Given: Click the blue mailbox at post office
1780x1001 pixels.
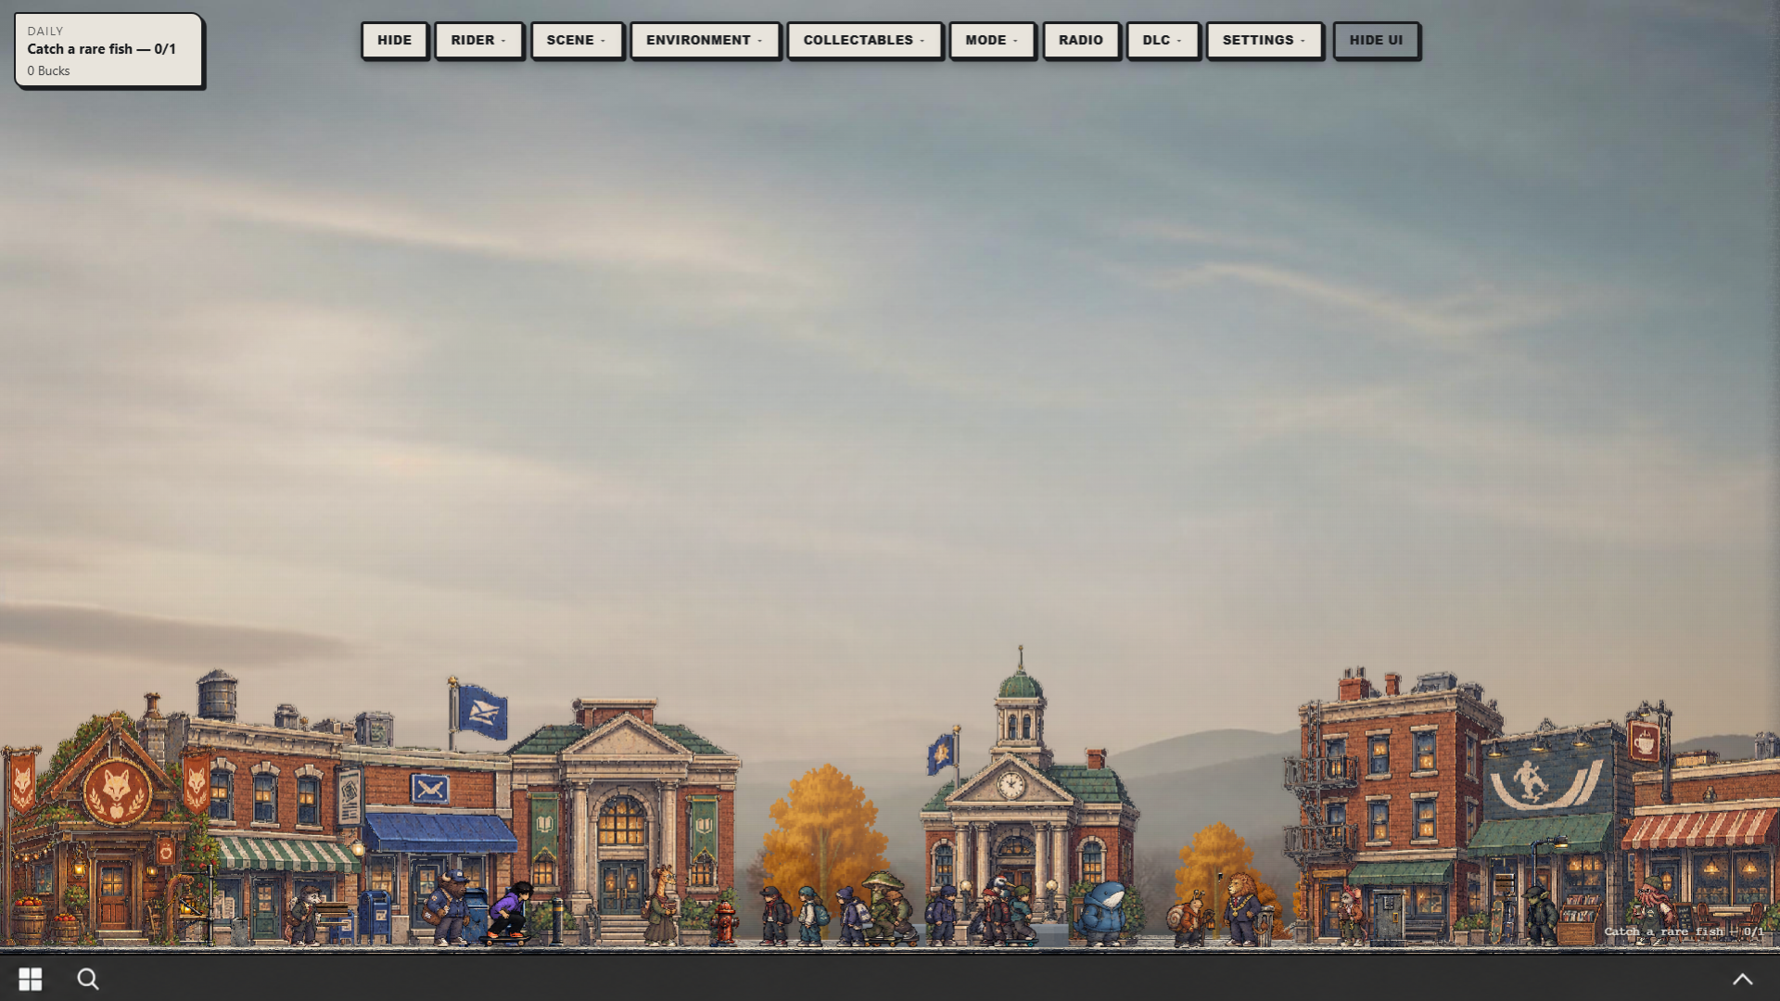Looking at the screenshot, I should 375,915.
